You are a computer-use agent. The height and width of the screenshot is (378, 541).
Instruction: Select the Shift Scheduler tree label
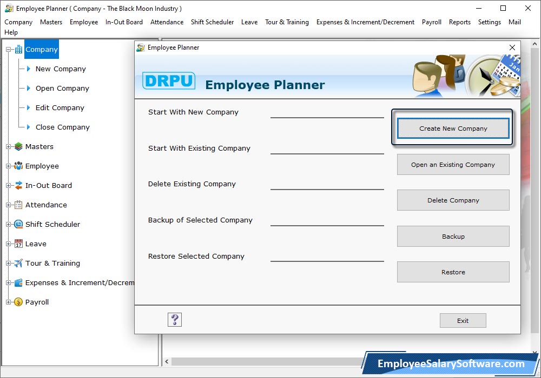[x=52, y=225]
